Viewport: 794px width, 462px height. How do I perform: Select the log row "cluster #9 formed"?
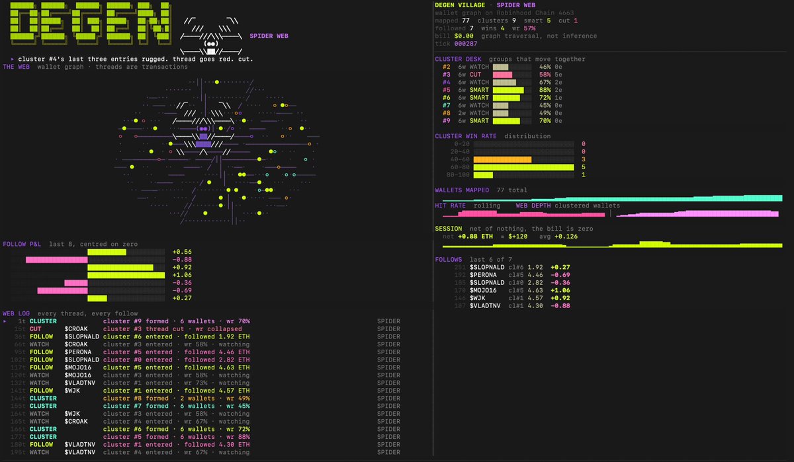pos(202,321)
